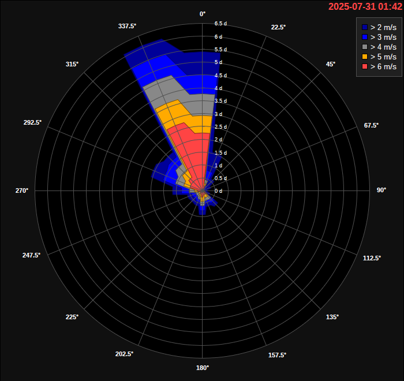Screen dimensions: 404x381
Task: Click the 4.5 d radial axis label
Action: click(x=221, y=76)
